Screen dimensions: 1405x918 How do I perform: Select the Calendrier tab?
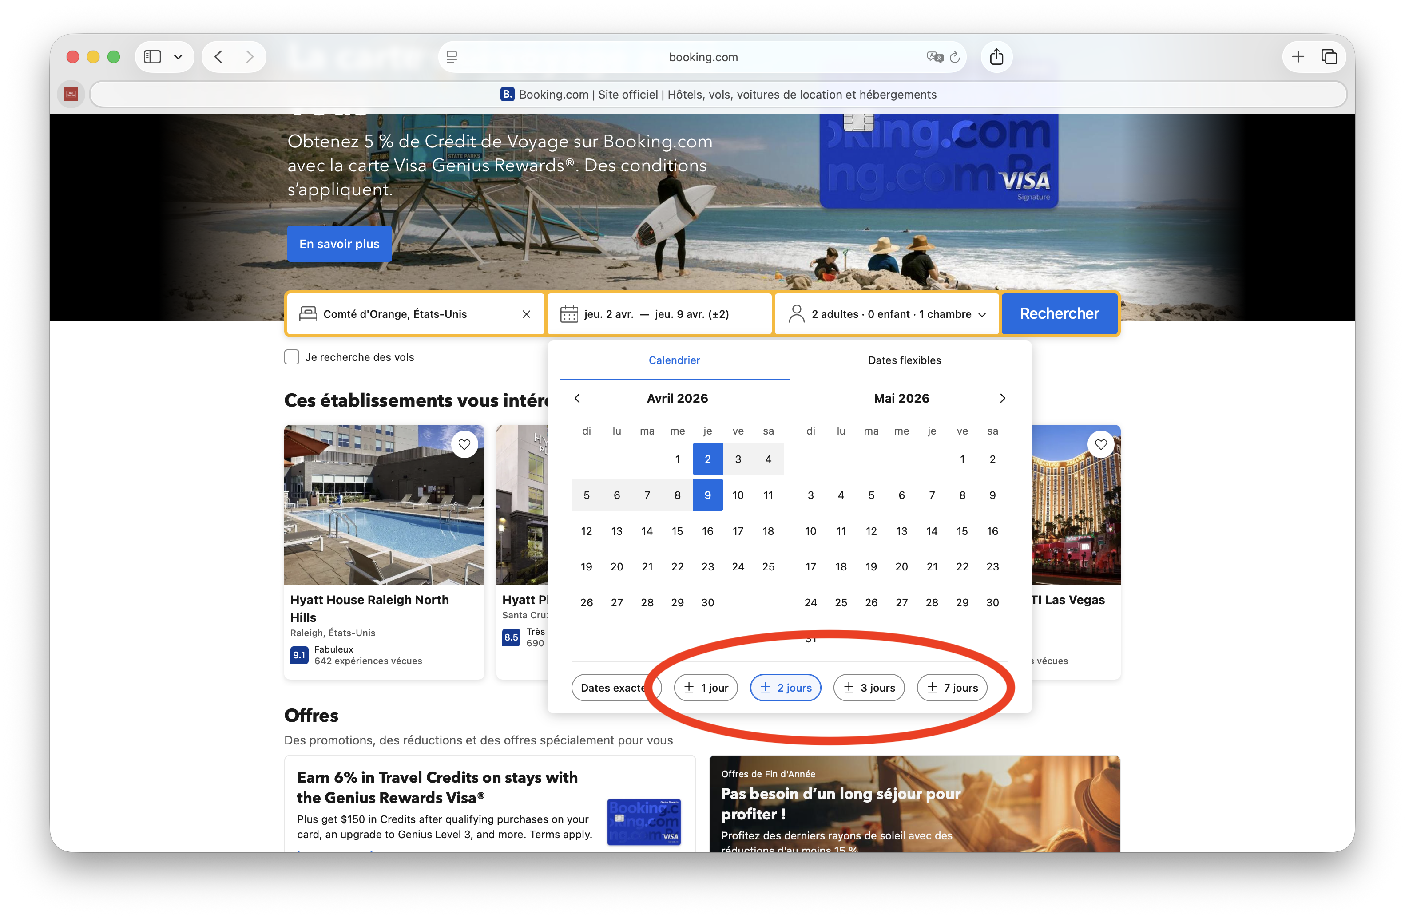coord(674,360)
